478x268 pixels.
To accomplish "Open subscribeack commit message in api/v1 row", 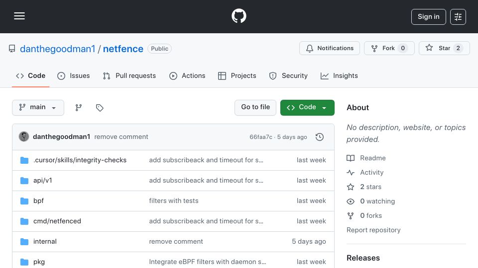I will click(x=206, y=181).
